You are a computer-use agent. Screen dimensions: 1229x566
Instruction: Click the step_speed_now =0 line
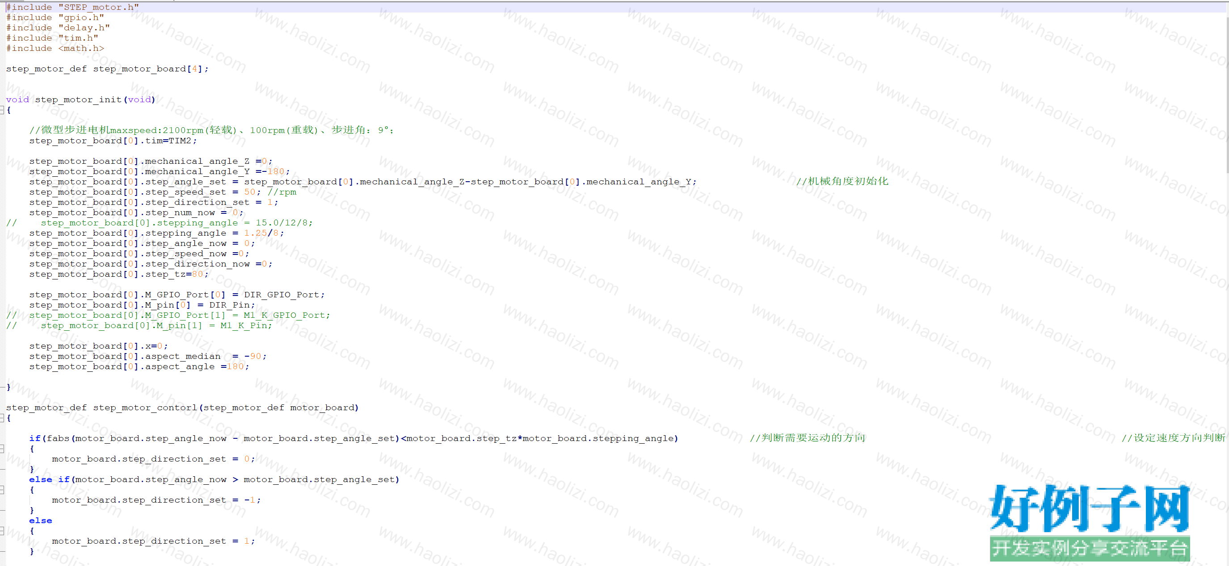point(139,254)
